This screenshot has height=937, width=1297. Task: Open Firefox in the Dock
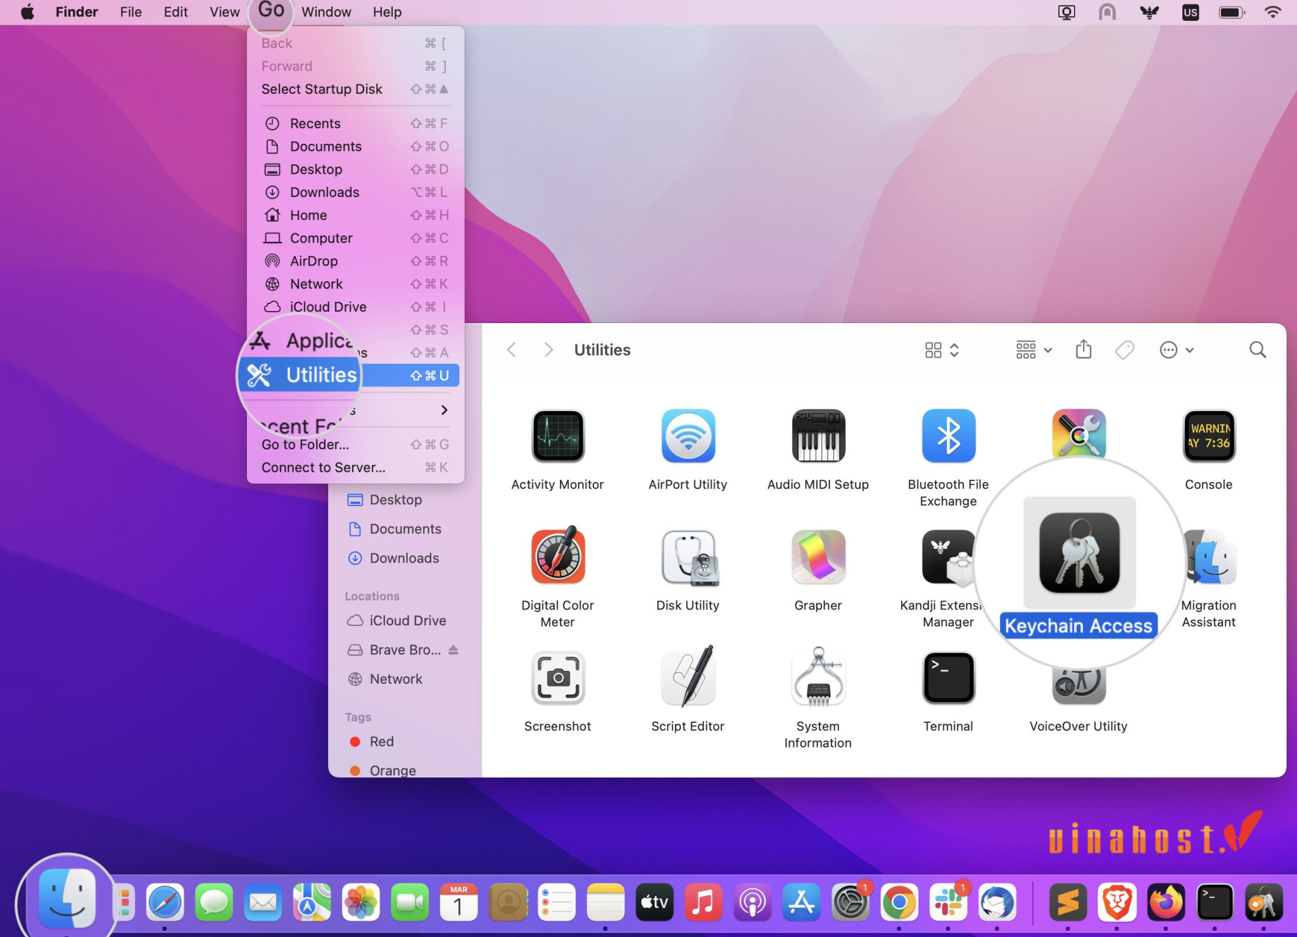point(1166,902)
